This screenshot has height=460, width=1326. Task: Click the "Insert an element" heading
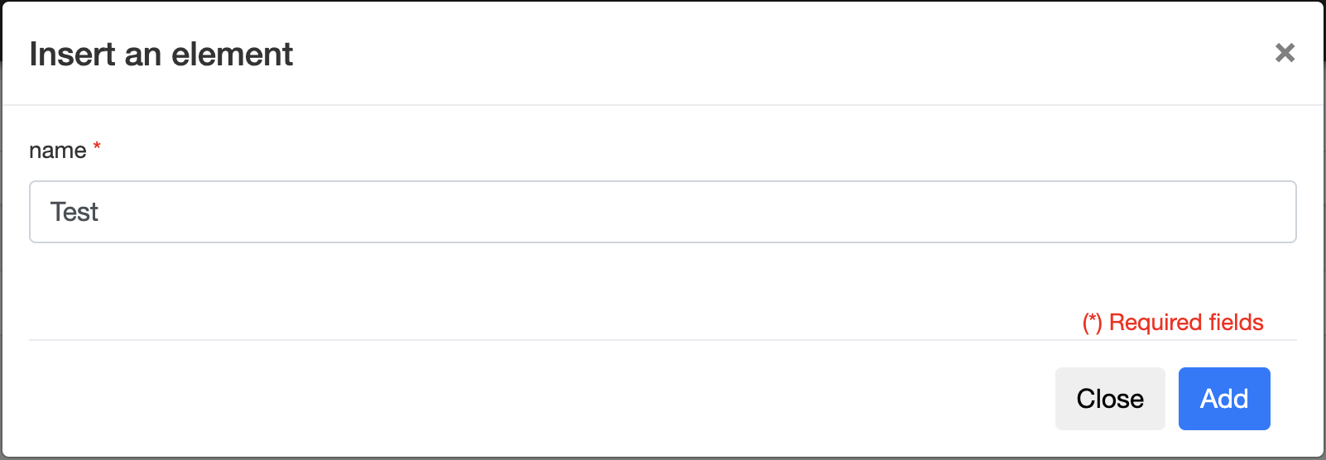pos(161,55)
